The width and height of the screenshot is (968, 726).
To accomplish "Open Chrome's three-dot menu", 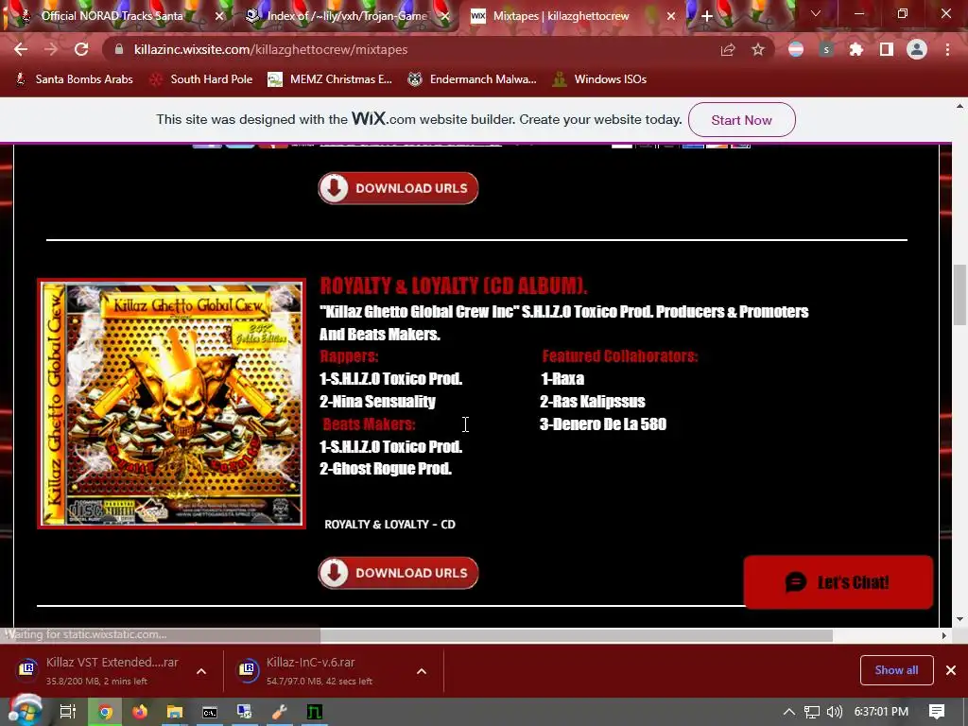I will pos(947,49).
